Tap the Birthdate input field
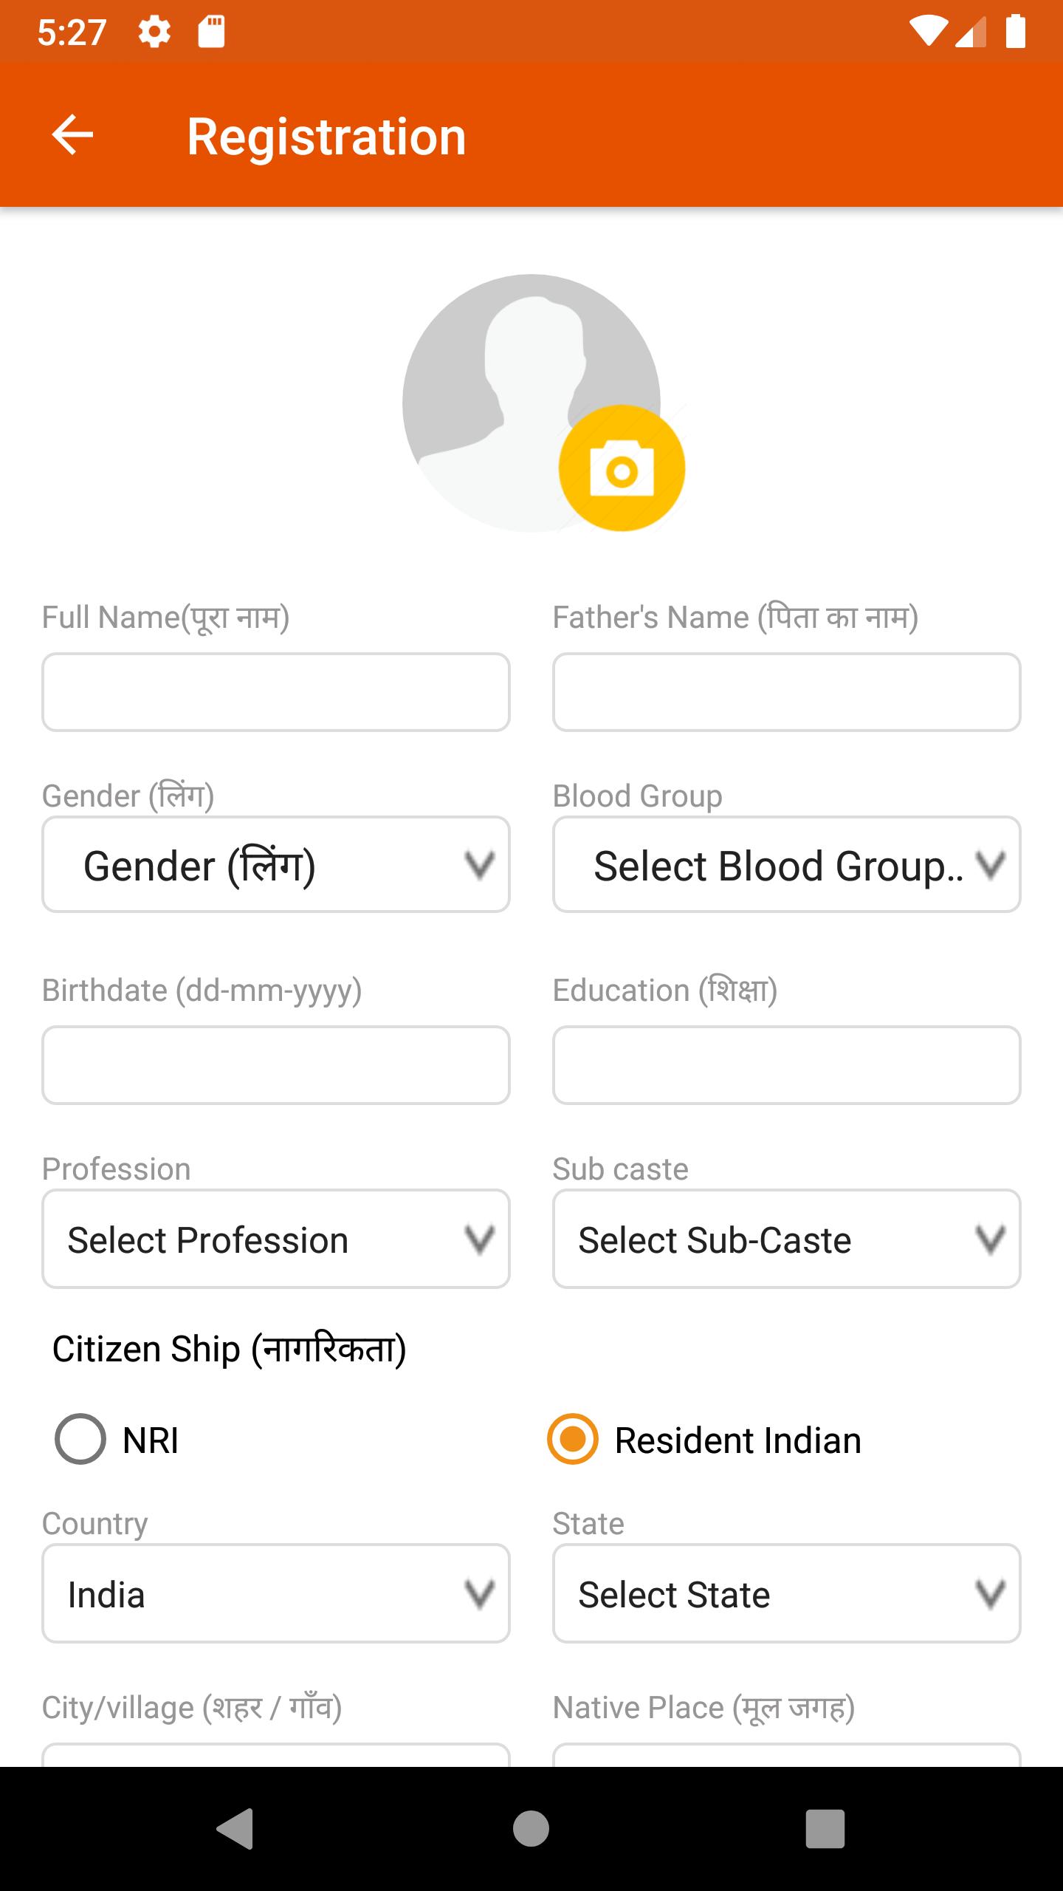1063x1891 pixels. coord(276,1065)
